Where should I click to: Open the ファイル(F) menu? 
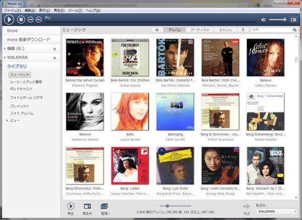(x=12, y=11)
